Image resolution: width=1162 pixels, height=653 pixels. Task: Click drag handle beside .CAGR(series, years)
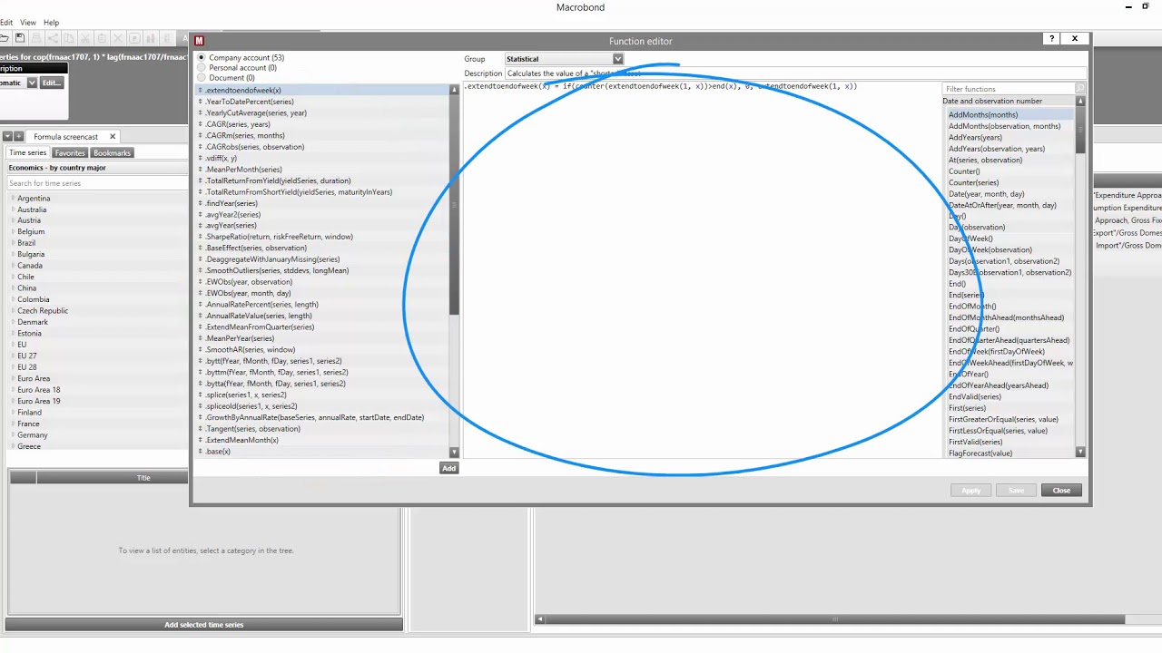click(x=201, y=124)
